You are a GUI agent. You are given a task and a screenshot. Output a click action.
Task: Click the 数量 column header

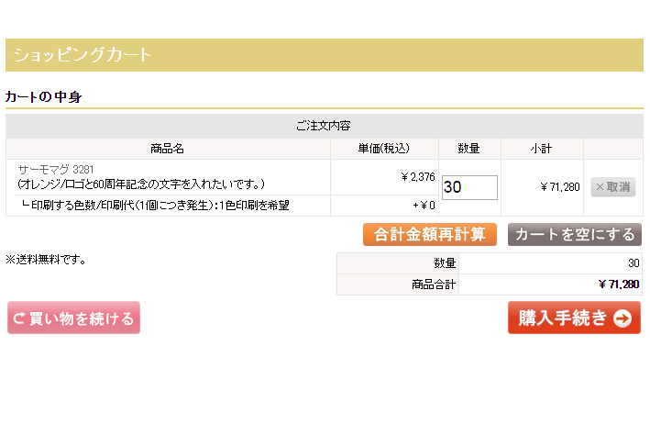point(468,149)
